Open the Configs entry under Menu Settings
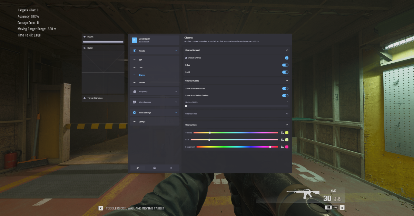The height and width of the screenshot is (216, 414). click(142, 122)
